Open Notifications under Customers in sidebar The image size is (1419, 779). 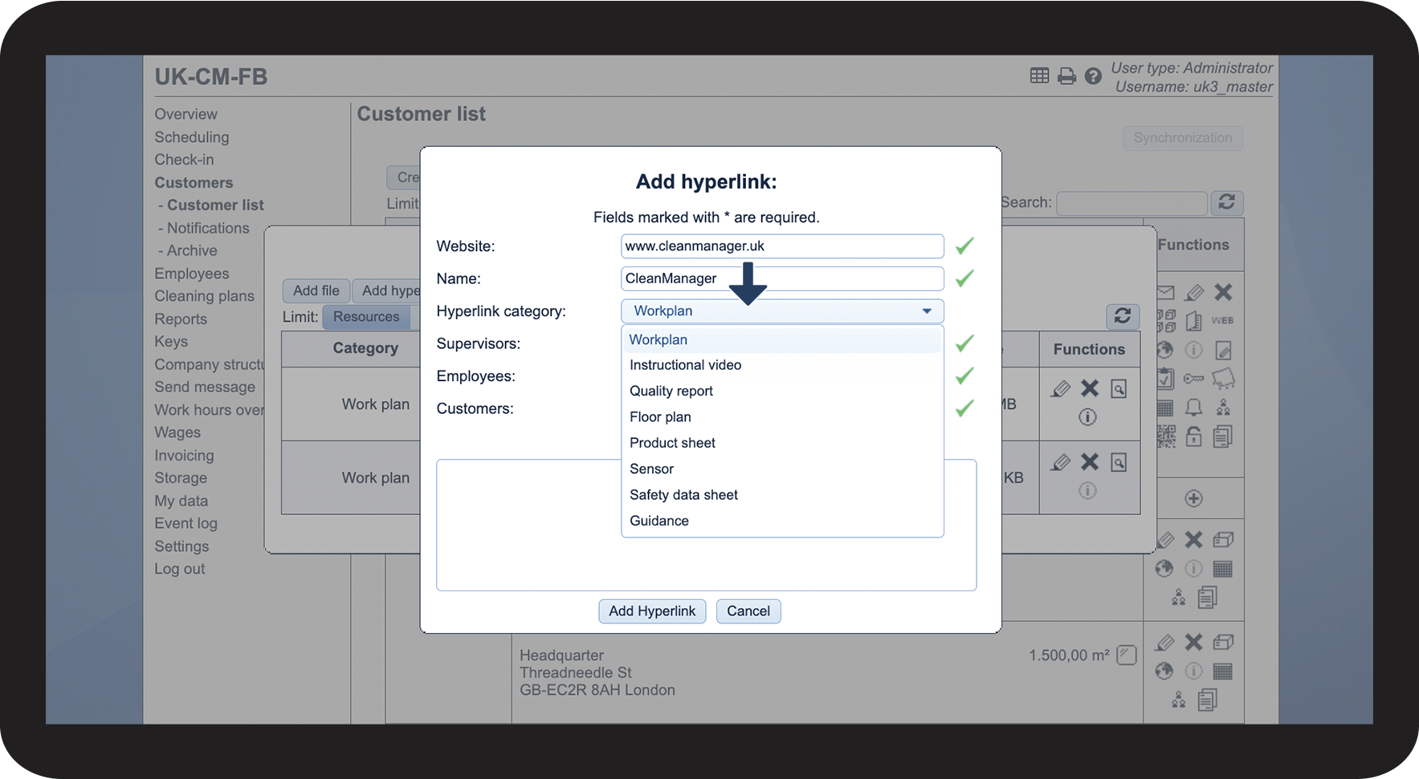[x=208, y=228]
